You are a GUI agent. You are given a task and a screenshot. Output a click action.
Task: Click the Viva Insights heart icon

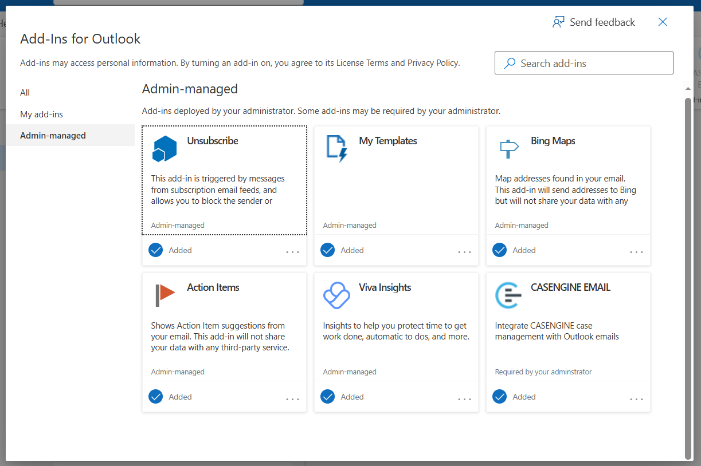click(336, 295)
